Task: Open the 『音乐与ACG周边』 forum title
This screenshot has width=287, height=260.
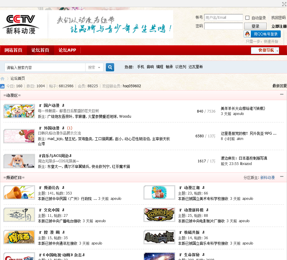Action: (55, 156)
